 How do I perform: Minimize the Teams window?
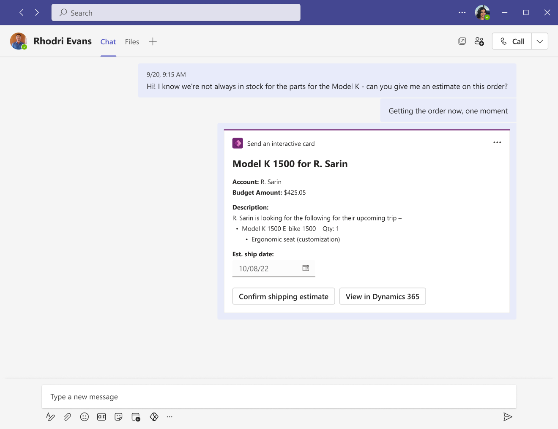pyautogui.click(x=505, y=13)
